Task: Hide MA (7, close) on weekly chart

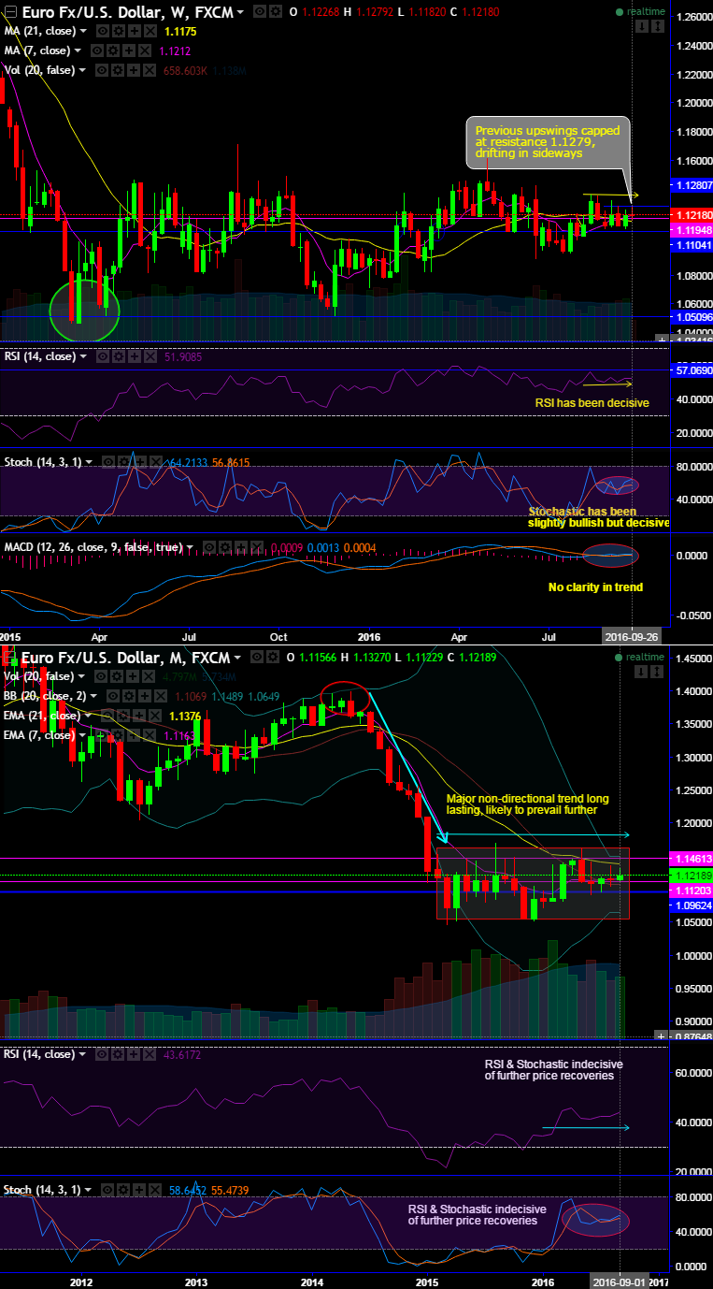Action: coord(97,51)
